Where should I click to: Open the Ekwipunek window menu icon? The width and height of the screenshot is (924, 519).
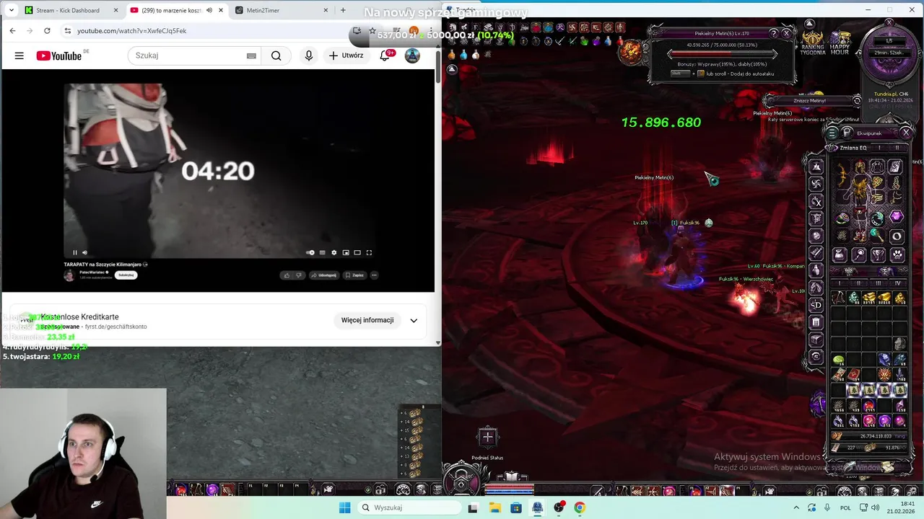coord(832,133)
